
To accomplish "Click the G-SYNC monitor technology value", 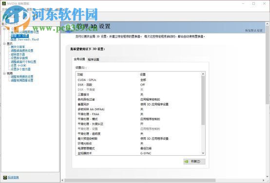I will point(146,153).
